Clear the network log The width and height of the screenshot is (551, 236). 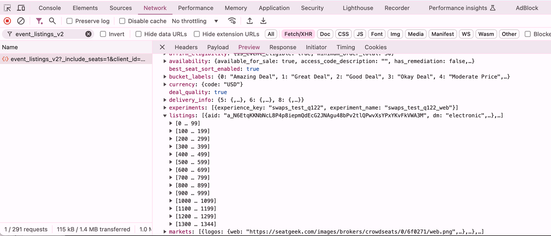[21, 21]
